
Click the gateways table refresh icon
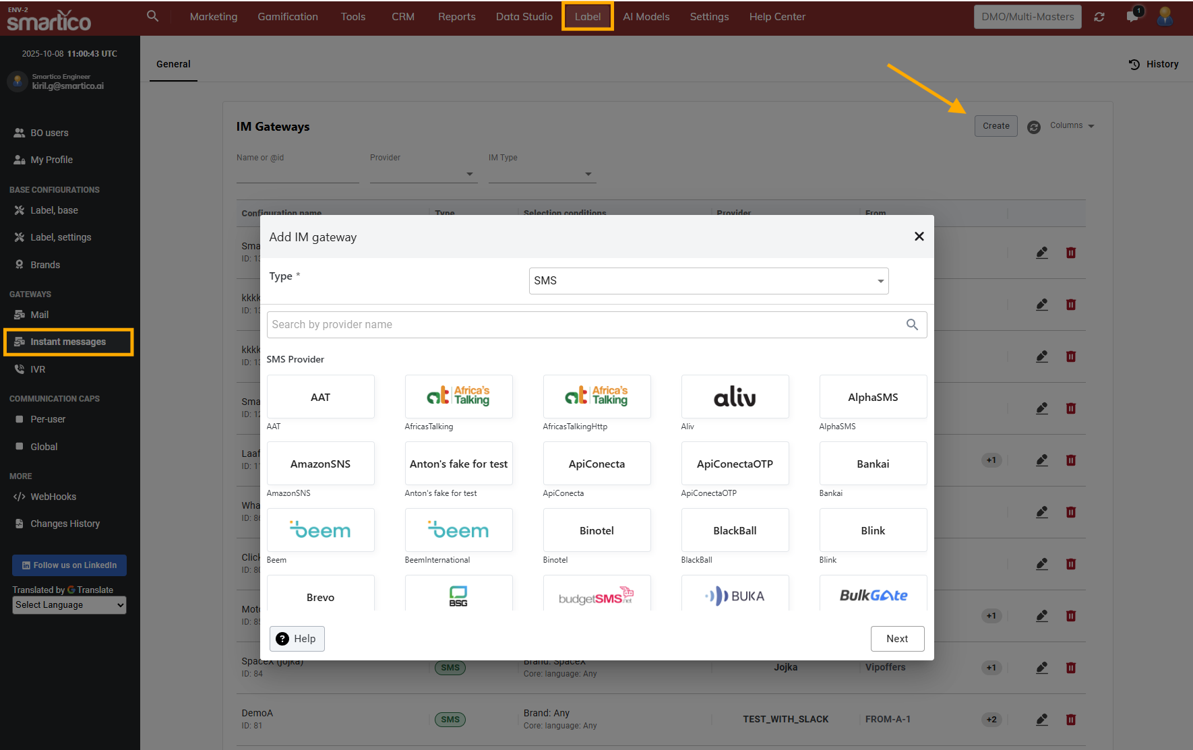(x=1034, y=127)
